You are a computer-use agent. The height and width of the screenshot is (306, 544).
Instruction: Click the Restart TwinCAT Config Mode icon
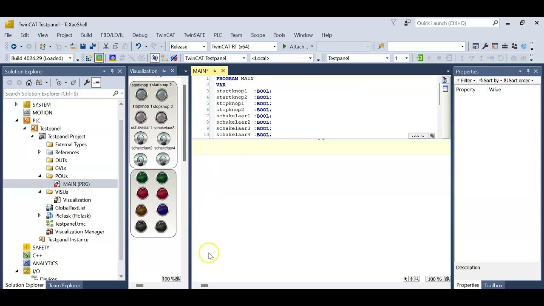(x=112, y=58)
